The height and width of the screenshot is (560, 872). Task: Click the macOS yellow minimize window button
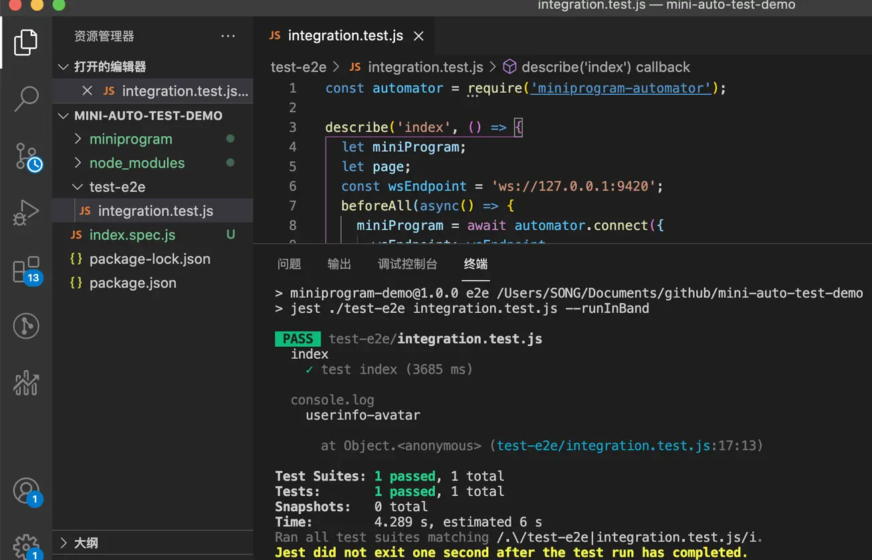pyautogui.click(x=37, y=5)
